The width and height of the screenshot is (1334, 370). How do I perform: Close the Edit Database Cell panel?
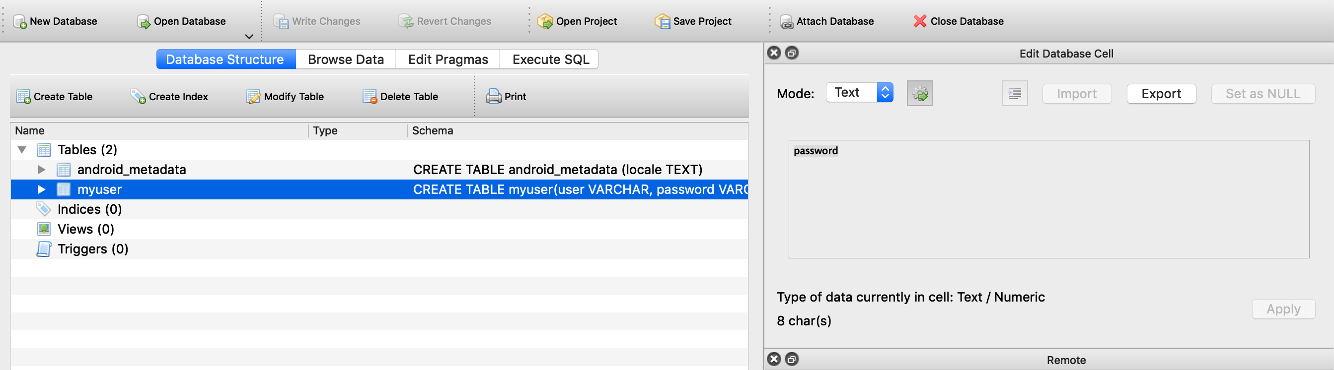coord(774,53)
